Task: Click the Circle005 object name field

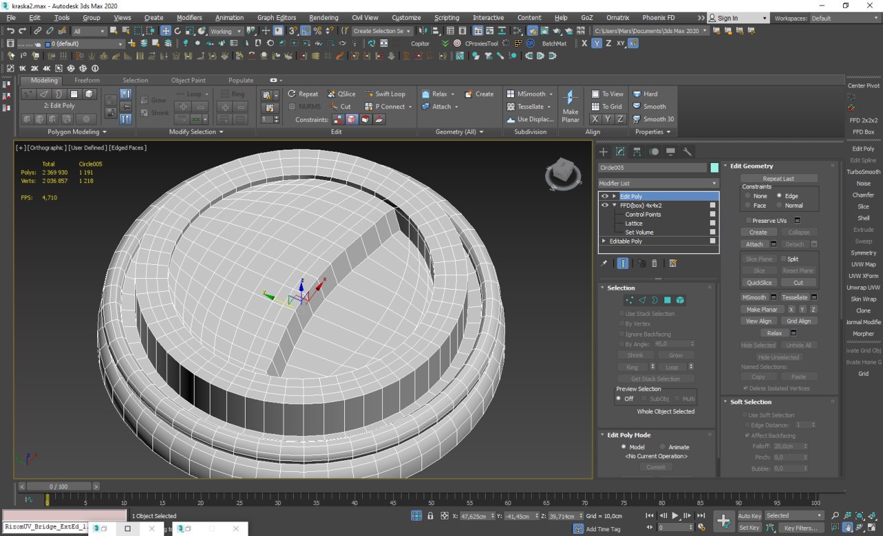Action: [x=653, y=168]
